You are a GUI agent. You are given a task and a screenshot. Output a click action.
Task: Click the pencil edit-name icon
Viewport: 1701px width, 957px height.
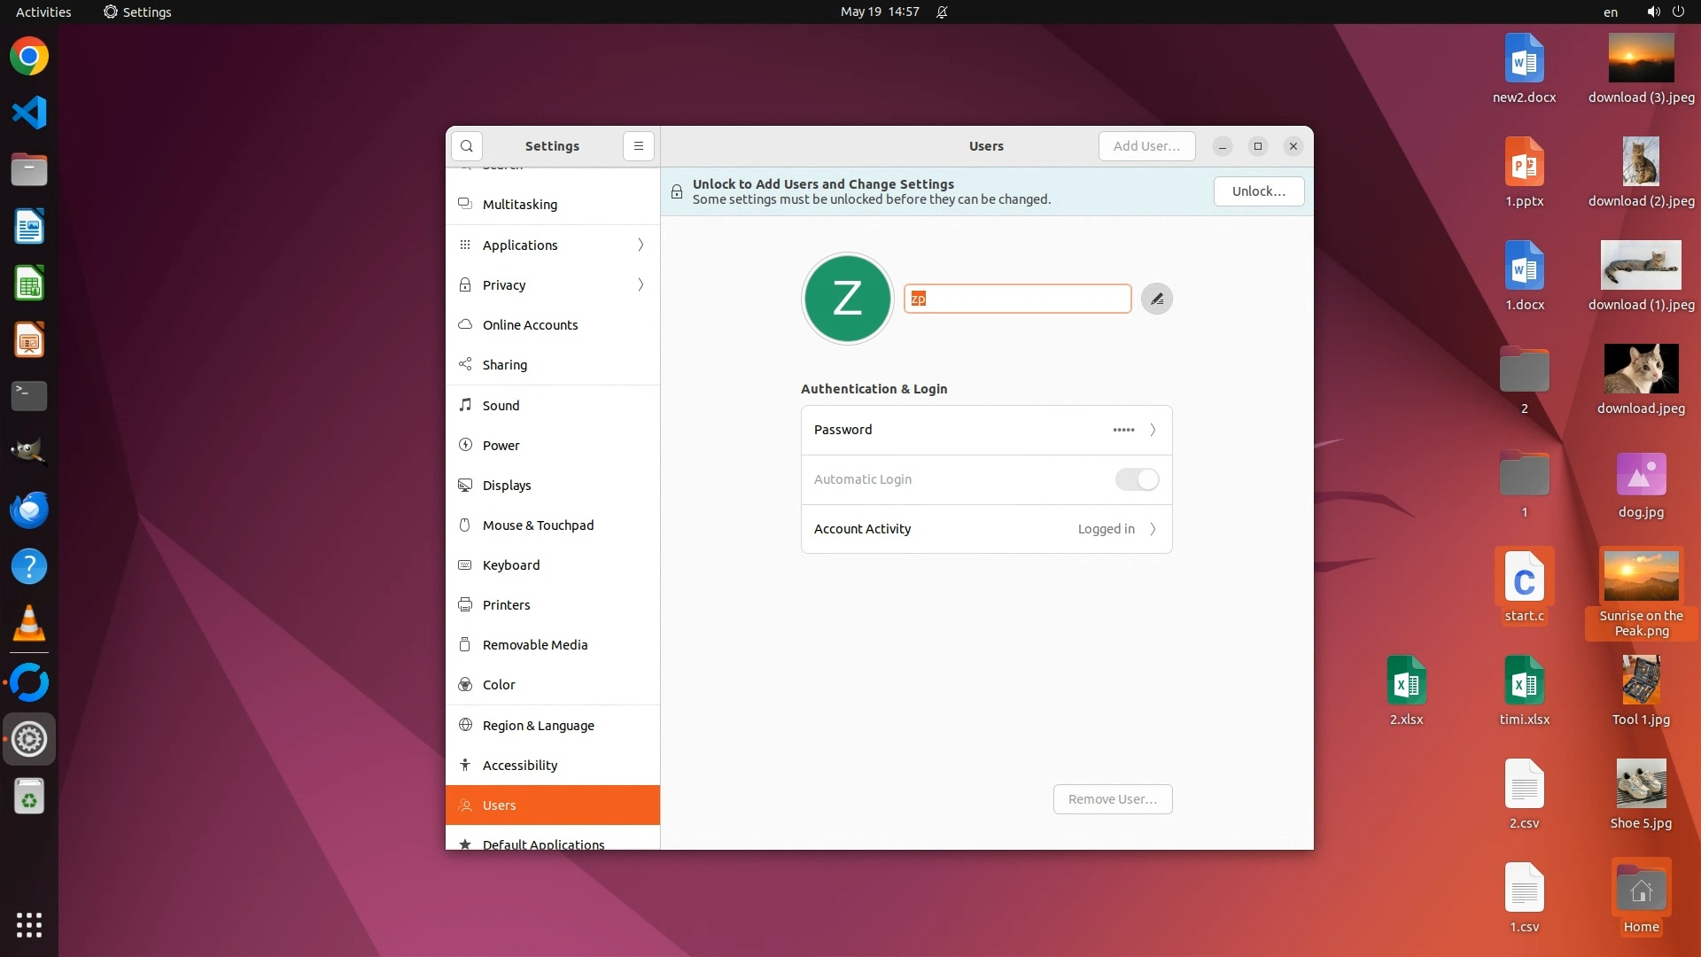tap(1156, 299)
